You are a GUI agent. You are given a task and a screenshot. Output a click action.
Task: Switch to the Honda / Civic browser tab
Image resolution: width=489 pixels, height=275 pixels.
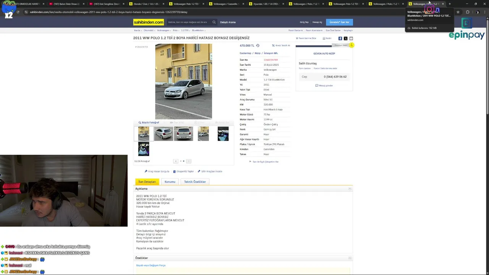[146, 4]
